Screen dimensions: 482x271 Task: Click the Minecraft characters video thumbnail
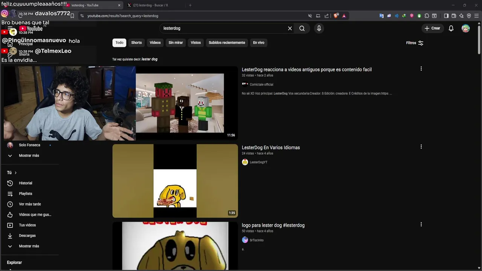[180, 103]
